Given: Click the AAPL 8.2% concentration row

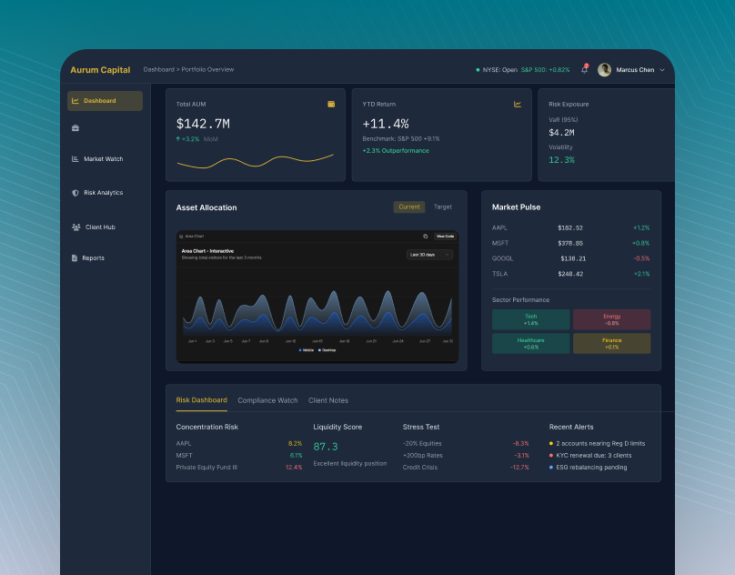Looking at the screenshot, I should point(239,443).
